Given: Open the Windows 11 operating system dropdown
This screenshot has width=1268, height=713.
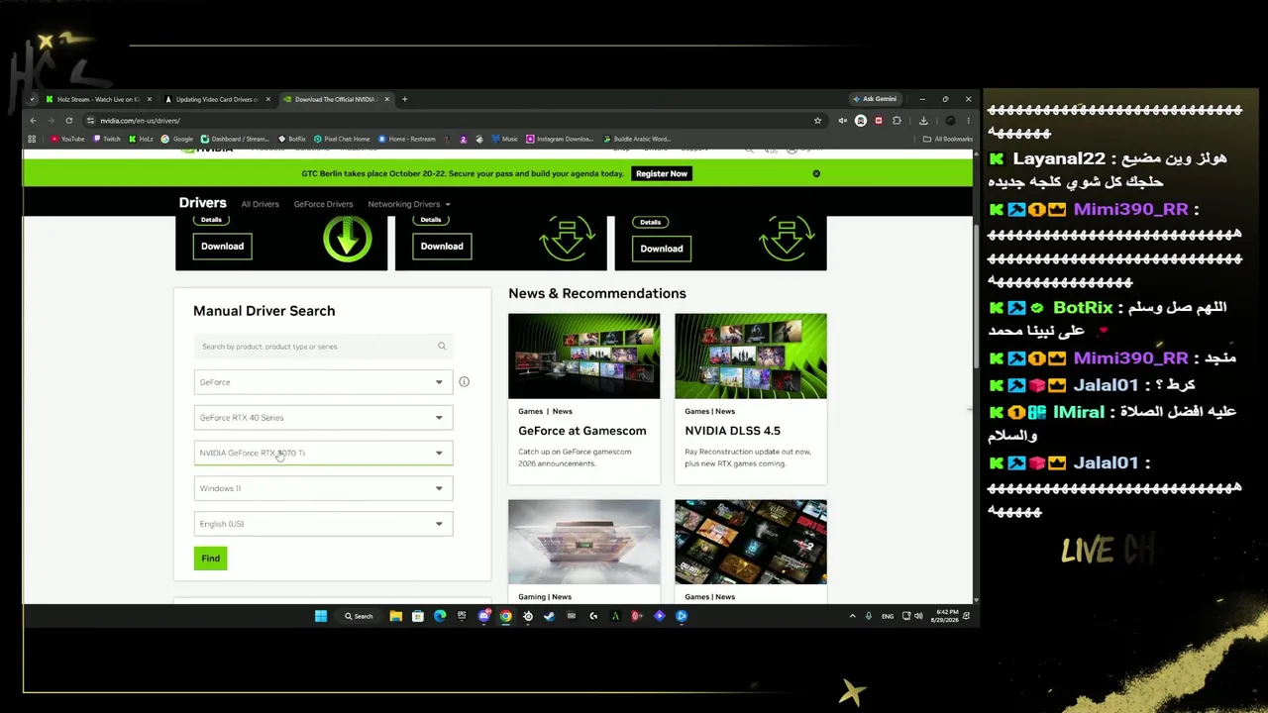Looking at the screenshot, I should click(x=323, y=488).
